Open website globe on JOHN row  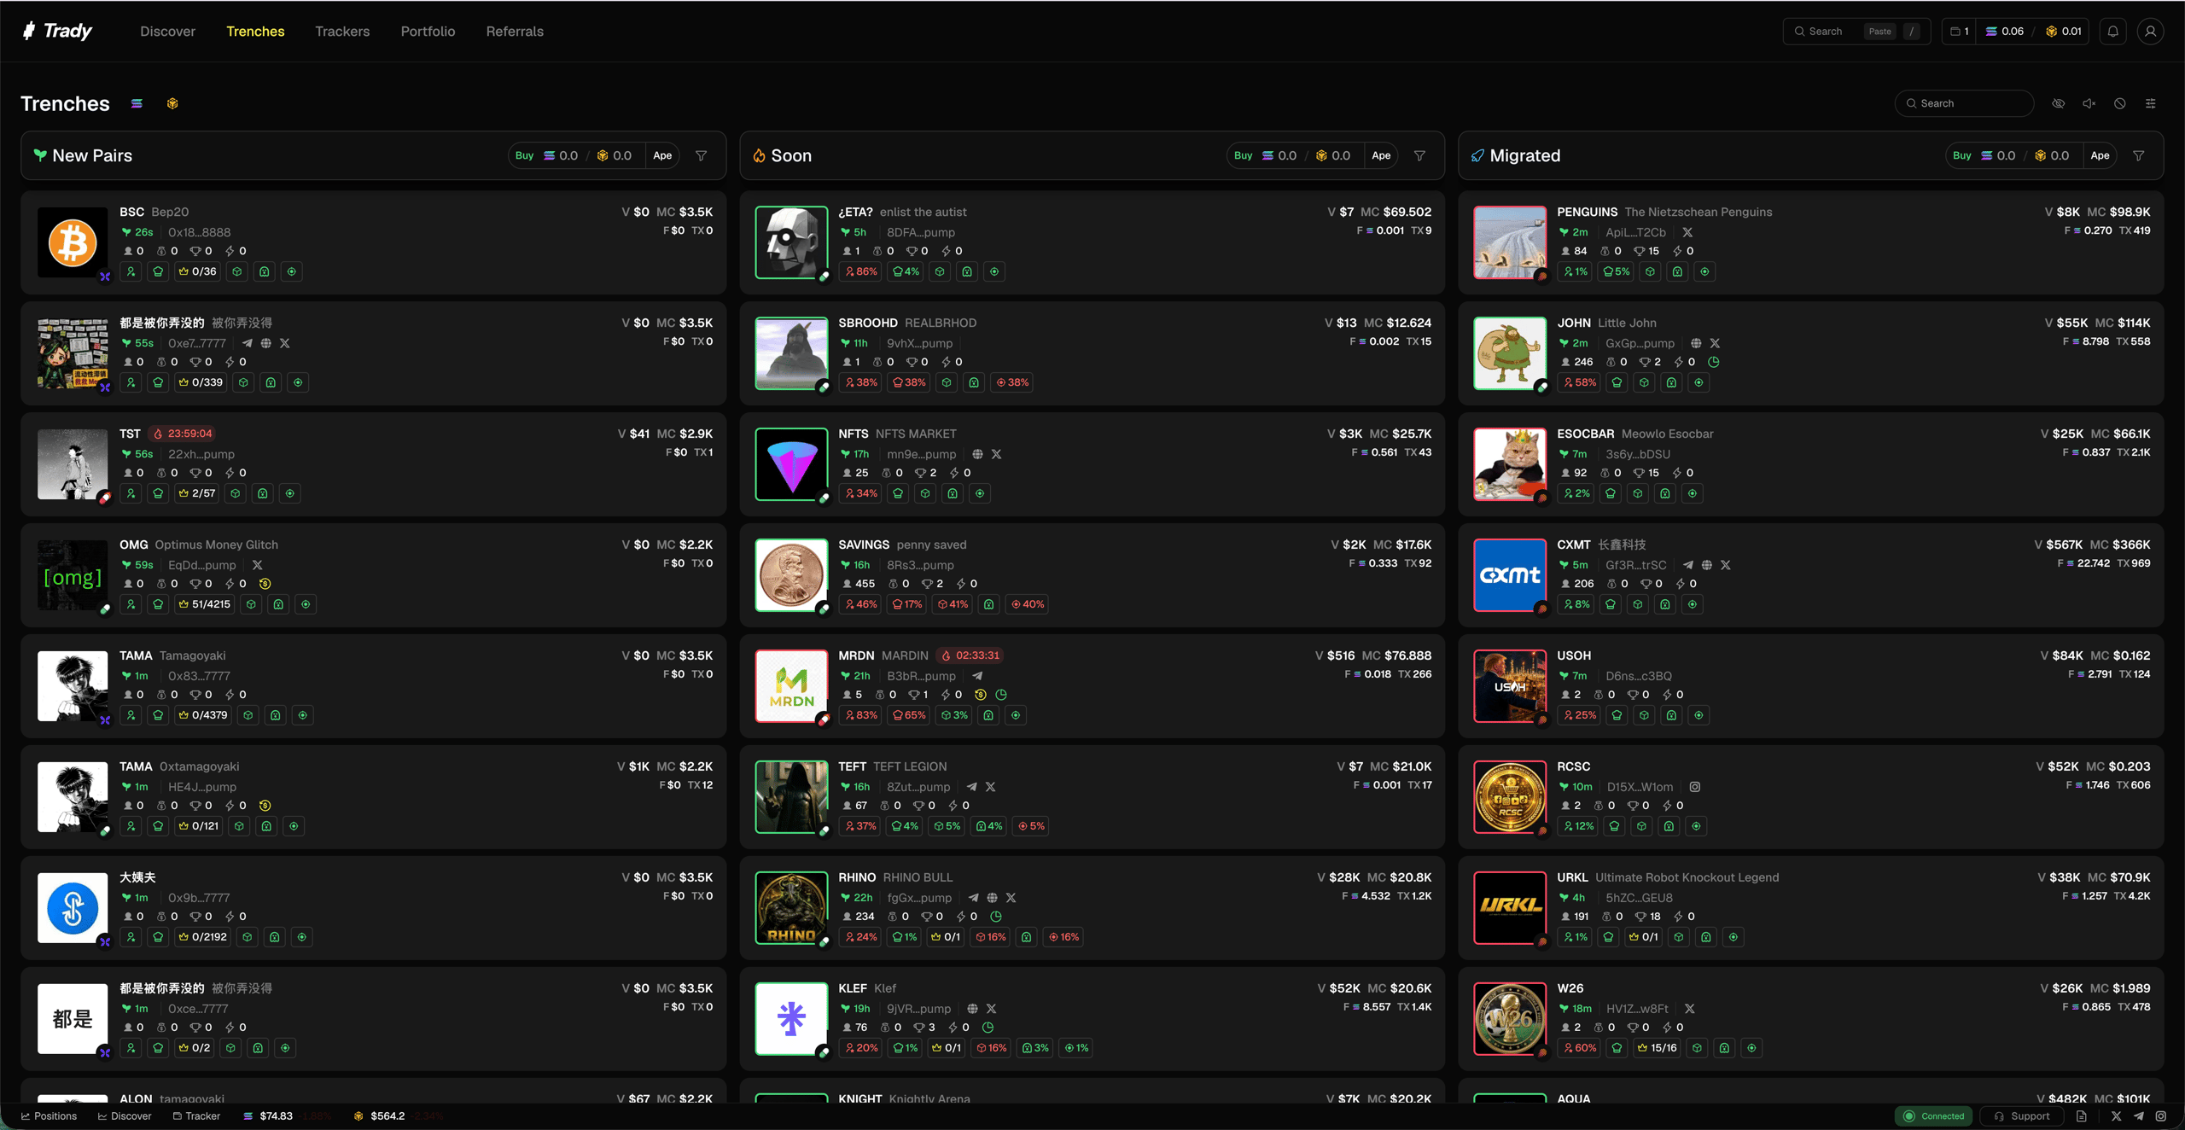[x=1696, y=343]
